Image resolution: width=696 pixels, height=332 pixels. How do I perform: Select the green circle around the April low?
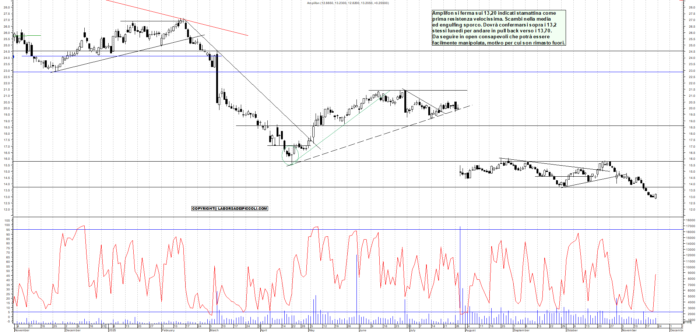point(290,155)
